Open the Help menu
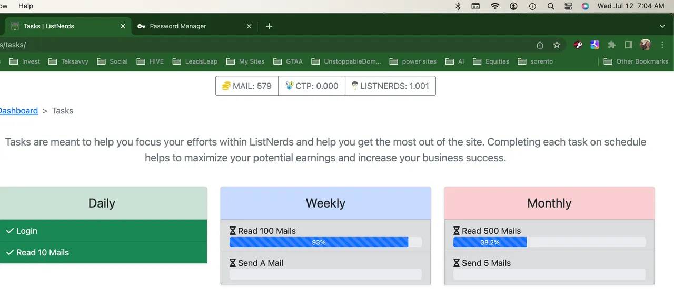 [x=26, y=6]
